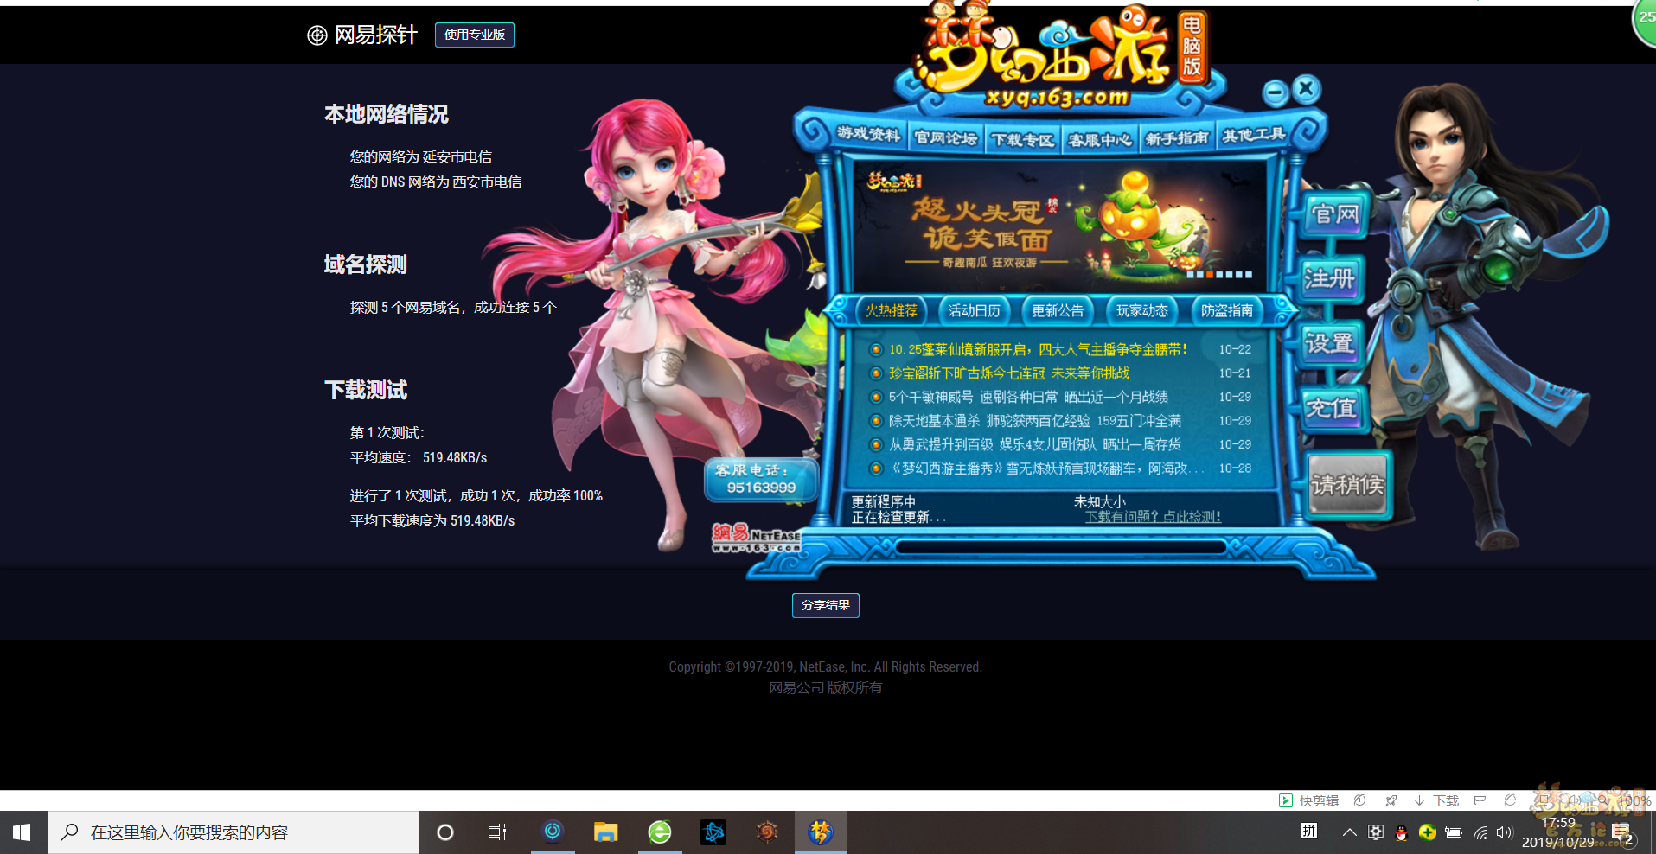Click the 使用专业版 button
The height and width of the screenshot is (854, 1656).
[x=474, y=35]
